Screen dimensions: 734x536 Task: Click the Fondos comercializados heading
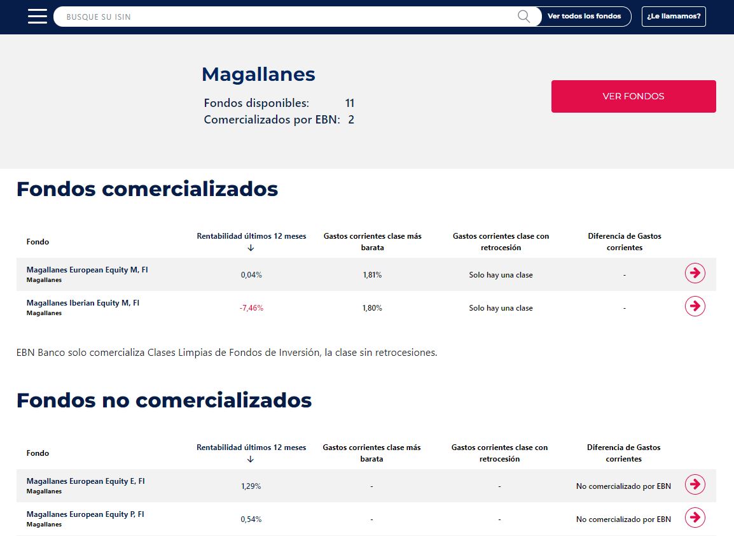pyautogui.click(x=148, y=189)
